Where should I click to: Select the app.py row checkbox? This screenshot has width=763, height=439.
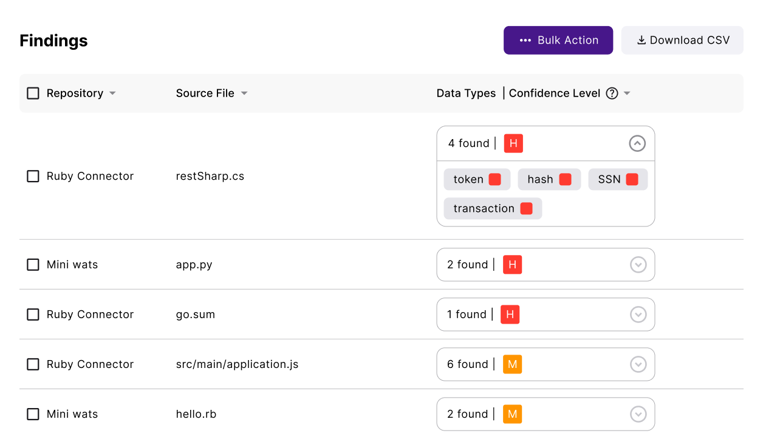[33, 265]
